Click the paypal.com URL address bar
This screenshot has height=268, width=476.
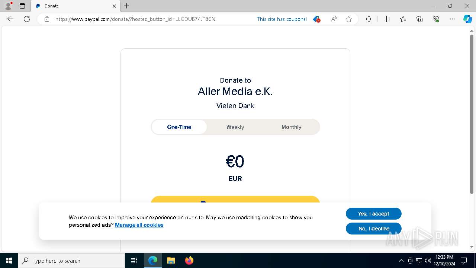coord(135,19)
